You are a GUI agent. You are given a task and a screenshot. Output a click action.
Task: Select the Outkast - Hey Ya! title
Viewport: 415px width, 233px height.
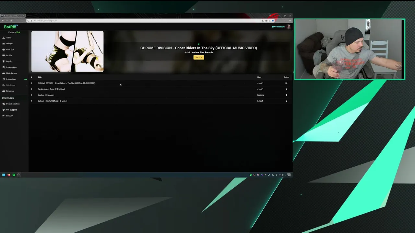click(52, 101)
